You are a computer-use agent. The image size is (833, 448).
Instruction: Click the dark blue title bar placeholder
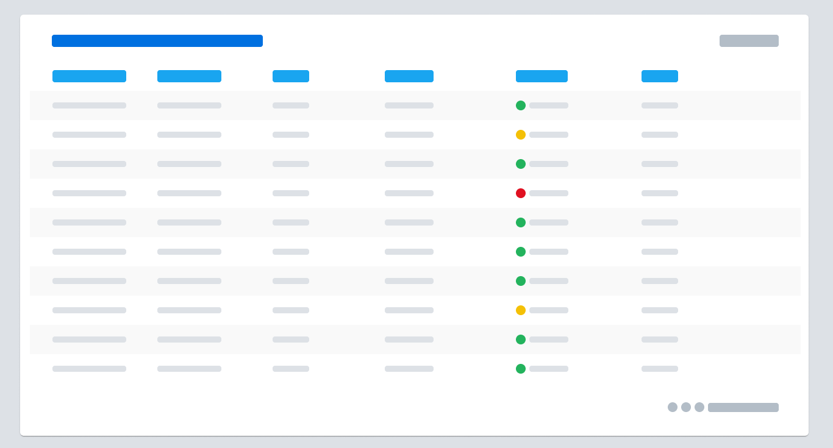(157, 41)
